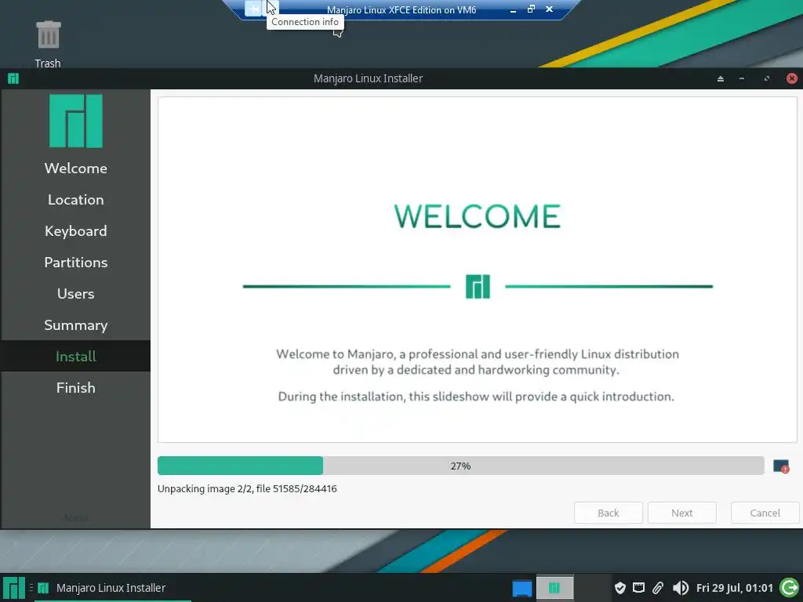Click the shield update tray icon
Image resolution: width=803 pixels, height=602 pixels.
point(620,588)
